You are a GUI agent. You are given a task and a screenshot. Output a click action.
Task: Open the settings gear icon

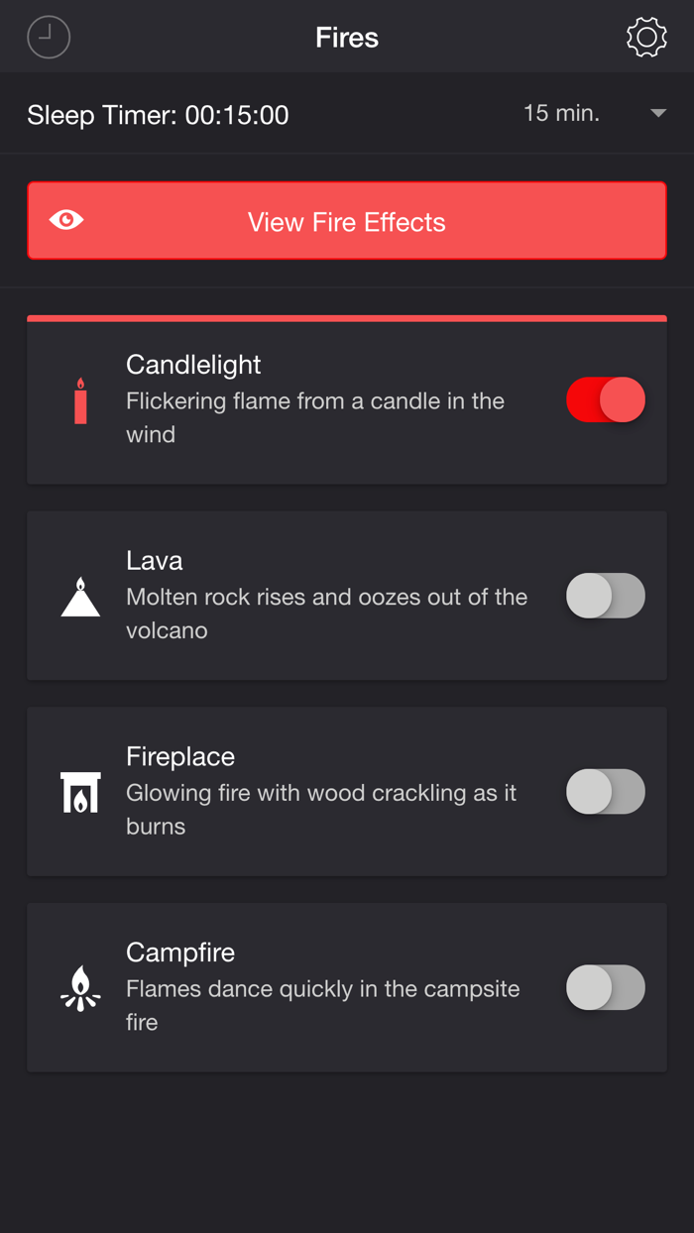pyautogui.click(x=646, y=37)
